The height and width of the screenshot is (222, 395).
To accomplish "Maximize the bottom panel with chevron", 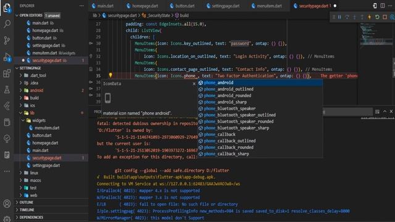I will [x=385, y=111].
